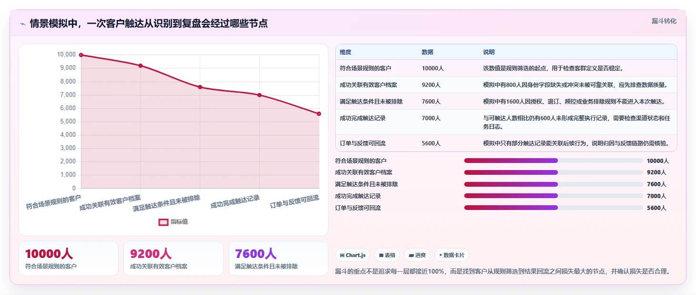Click the progress bar for 成功完成触达记录
This screenshot has height=295, width=696.
[x=554, y=196]
